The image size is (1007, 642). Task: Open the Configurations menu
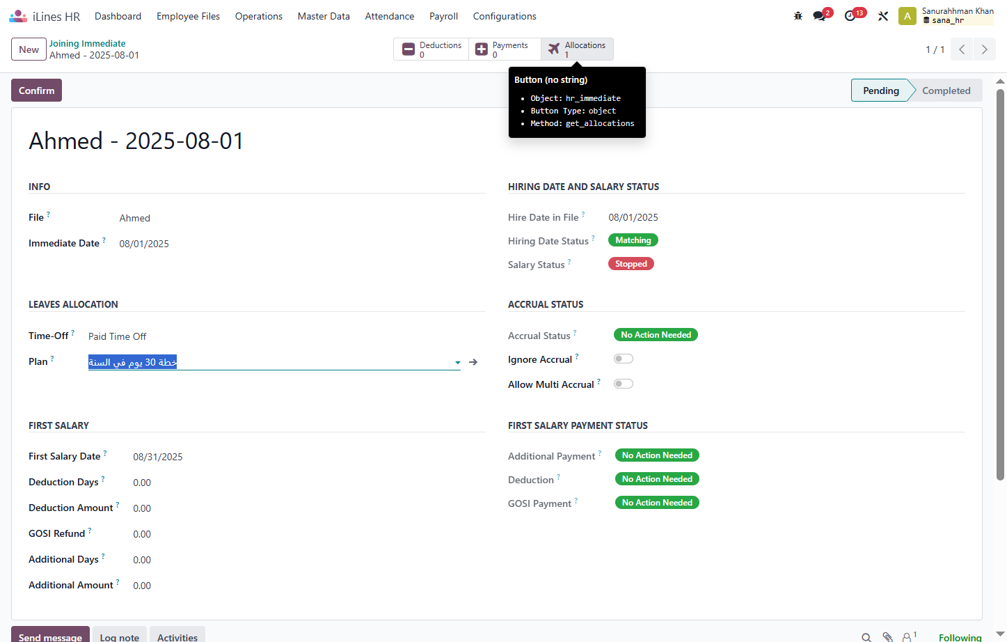(505, 16)
